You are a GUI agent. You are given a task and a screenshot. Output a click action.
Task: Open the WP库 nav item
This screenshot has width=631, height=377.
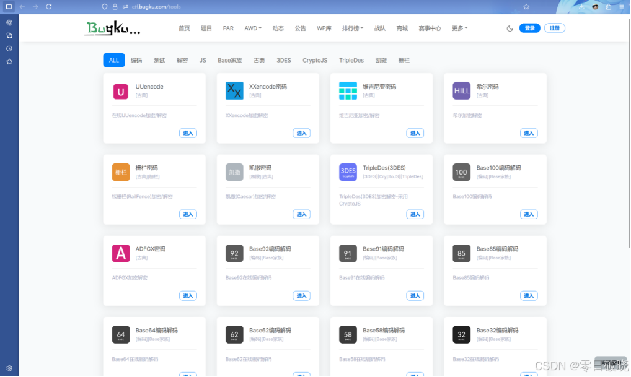[x=324, y=28]
